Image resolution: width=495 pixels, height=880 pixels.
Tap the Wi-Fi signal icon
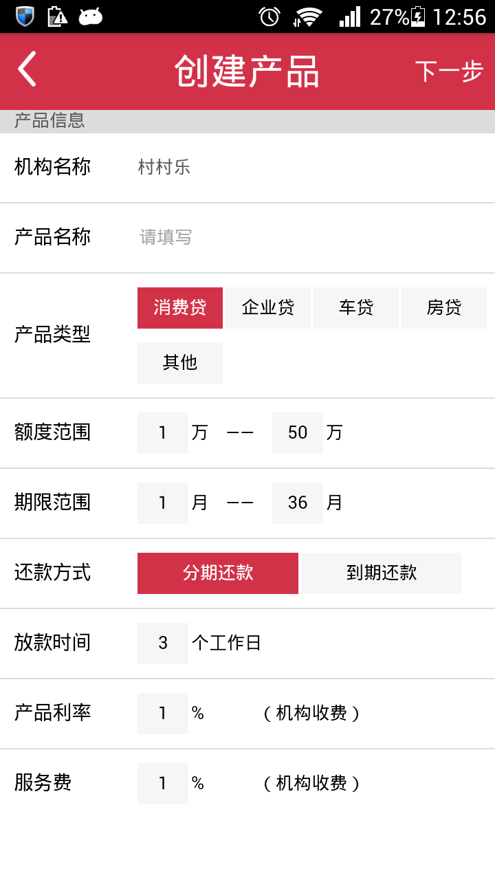(x=307, y=16)
